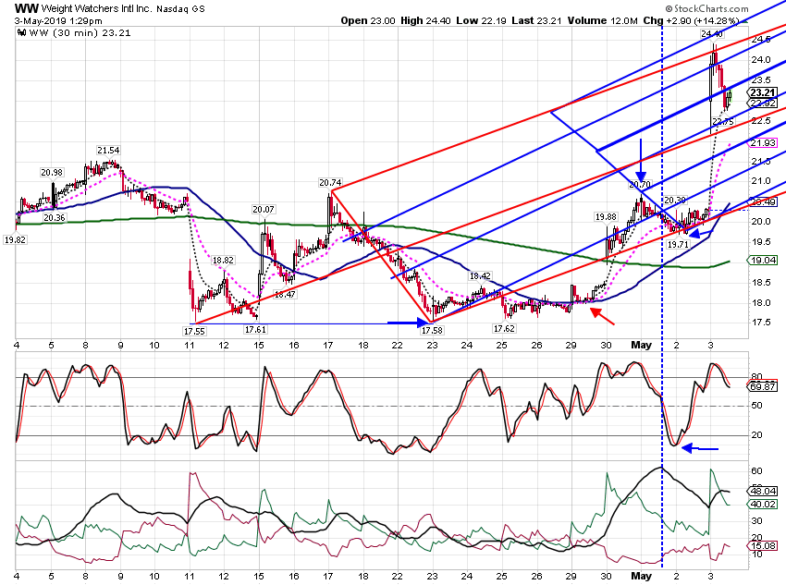The width and height of the screenshot is (786, 585).
Task: Click the 21.54 swing high price label
Action: [x=108, y=151]
